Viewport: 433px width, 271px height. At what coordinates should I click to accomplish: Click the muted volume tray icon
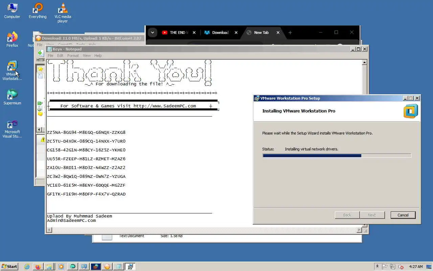(401, 267)
